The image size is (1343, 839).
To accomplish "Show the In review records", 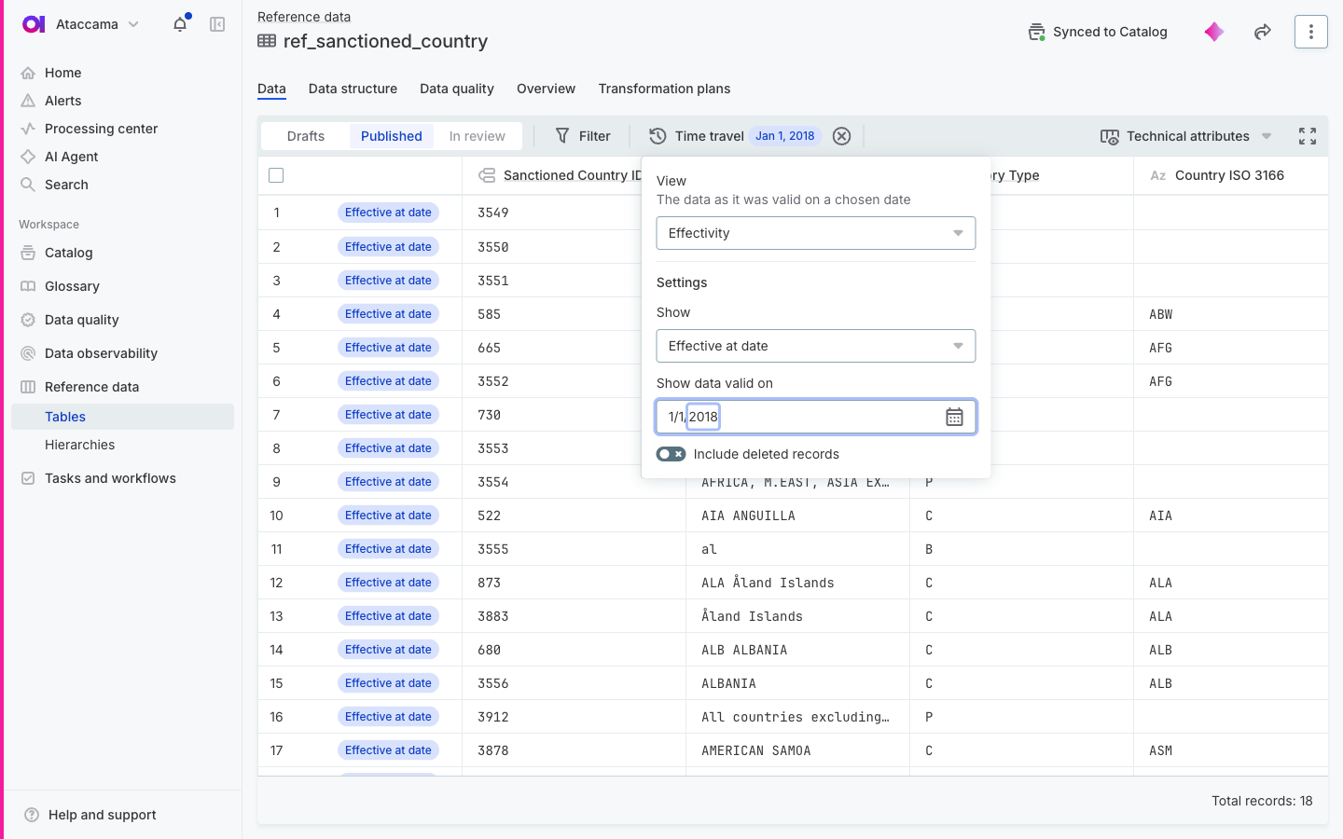I will (x=478, y=136).
